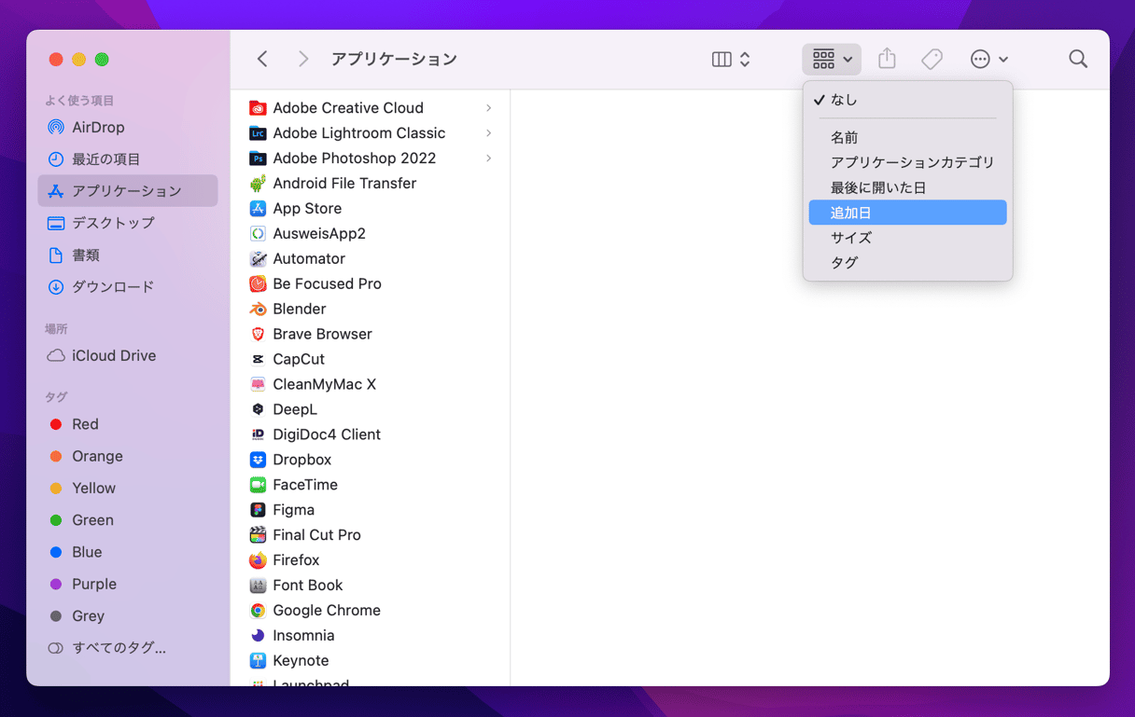
Task: Select アプリケーション in the sidebar
Action: point(128,190)
